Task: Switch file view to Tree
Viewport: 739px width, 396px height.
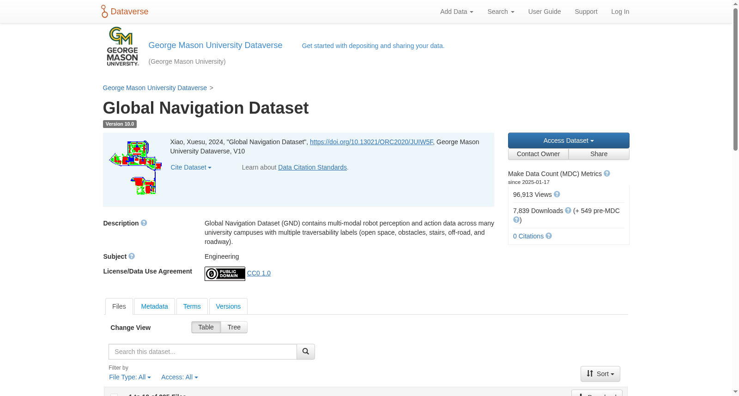Action: (x=234, y=327)
